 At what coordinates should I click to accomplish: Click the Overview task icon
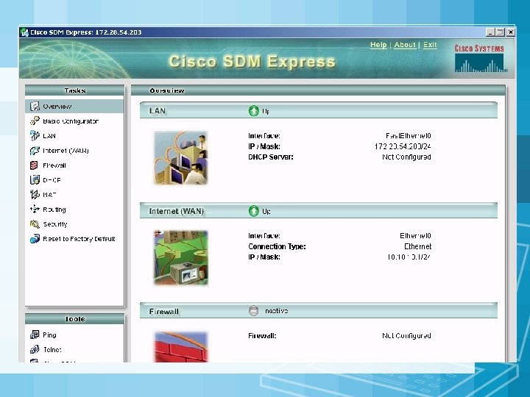tap(35, 107)
